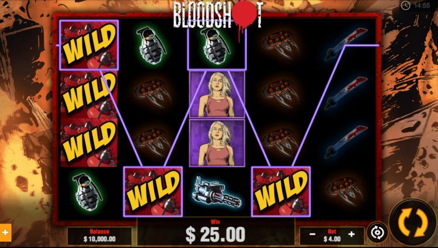
Task: Click the Bloodshot game logo
Action: (218, 15)
